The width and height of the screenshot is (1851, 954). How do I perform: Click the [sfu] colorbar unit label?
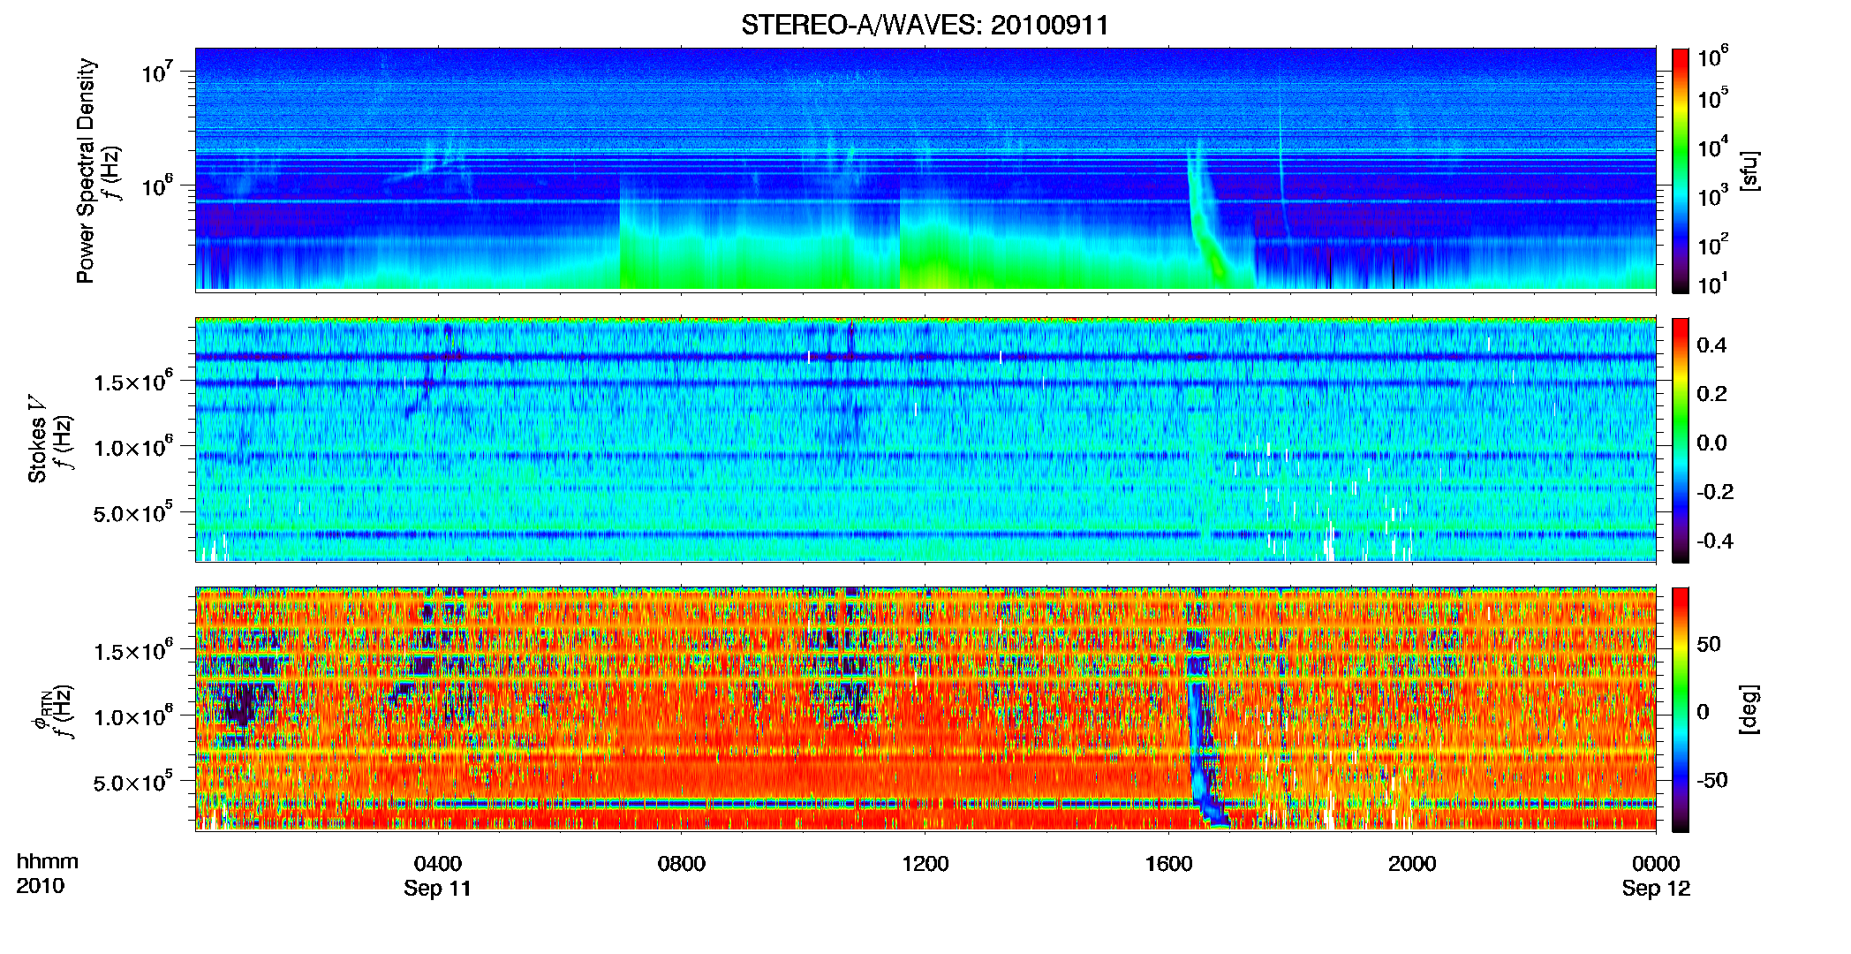coord(1749,170)
